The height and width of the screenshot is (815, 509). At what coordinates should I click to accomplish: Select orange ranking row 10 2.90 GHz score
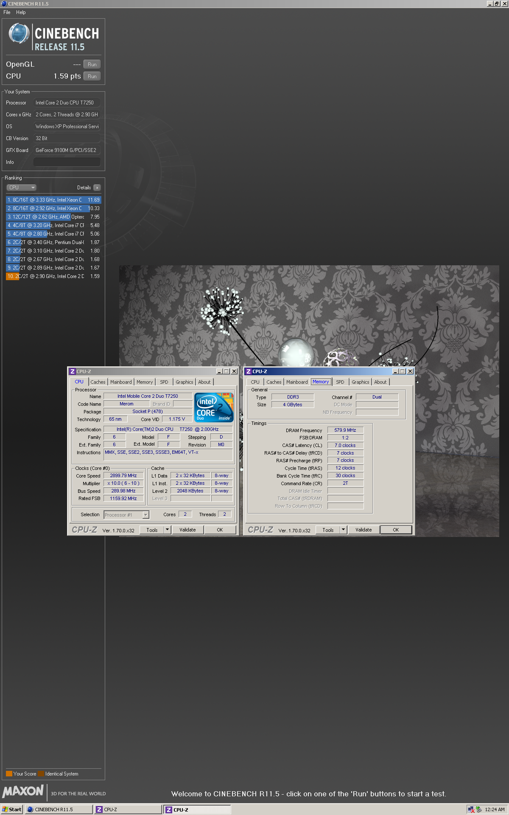(x=53, y=276)
